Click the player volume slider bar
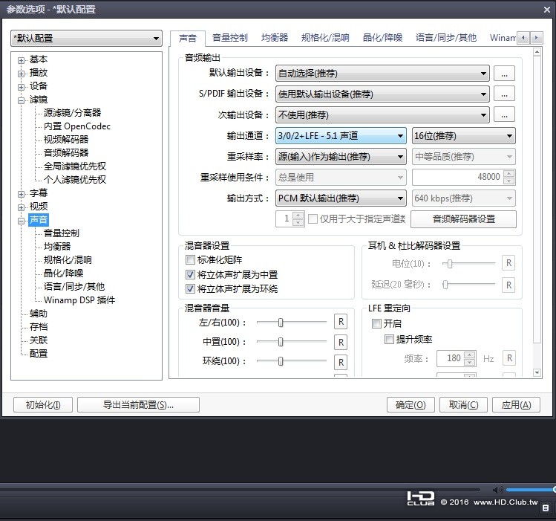Image resolution: width=556 pixels, height=521 pixels. (x=530, y=490)
